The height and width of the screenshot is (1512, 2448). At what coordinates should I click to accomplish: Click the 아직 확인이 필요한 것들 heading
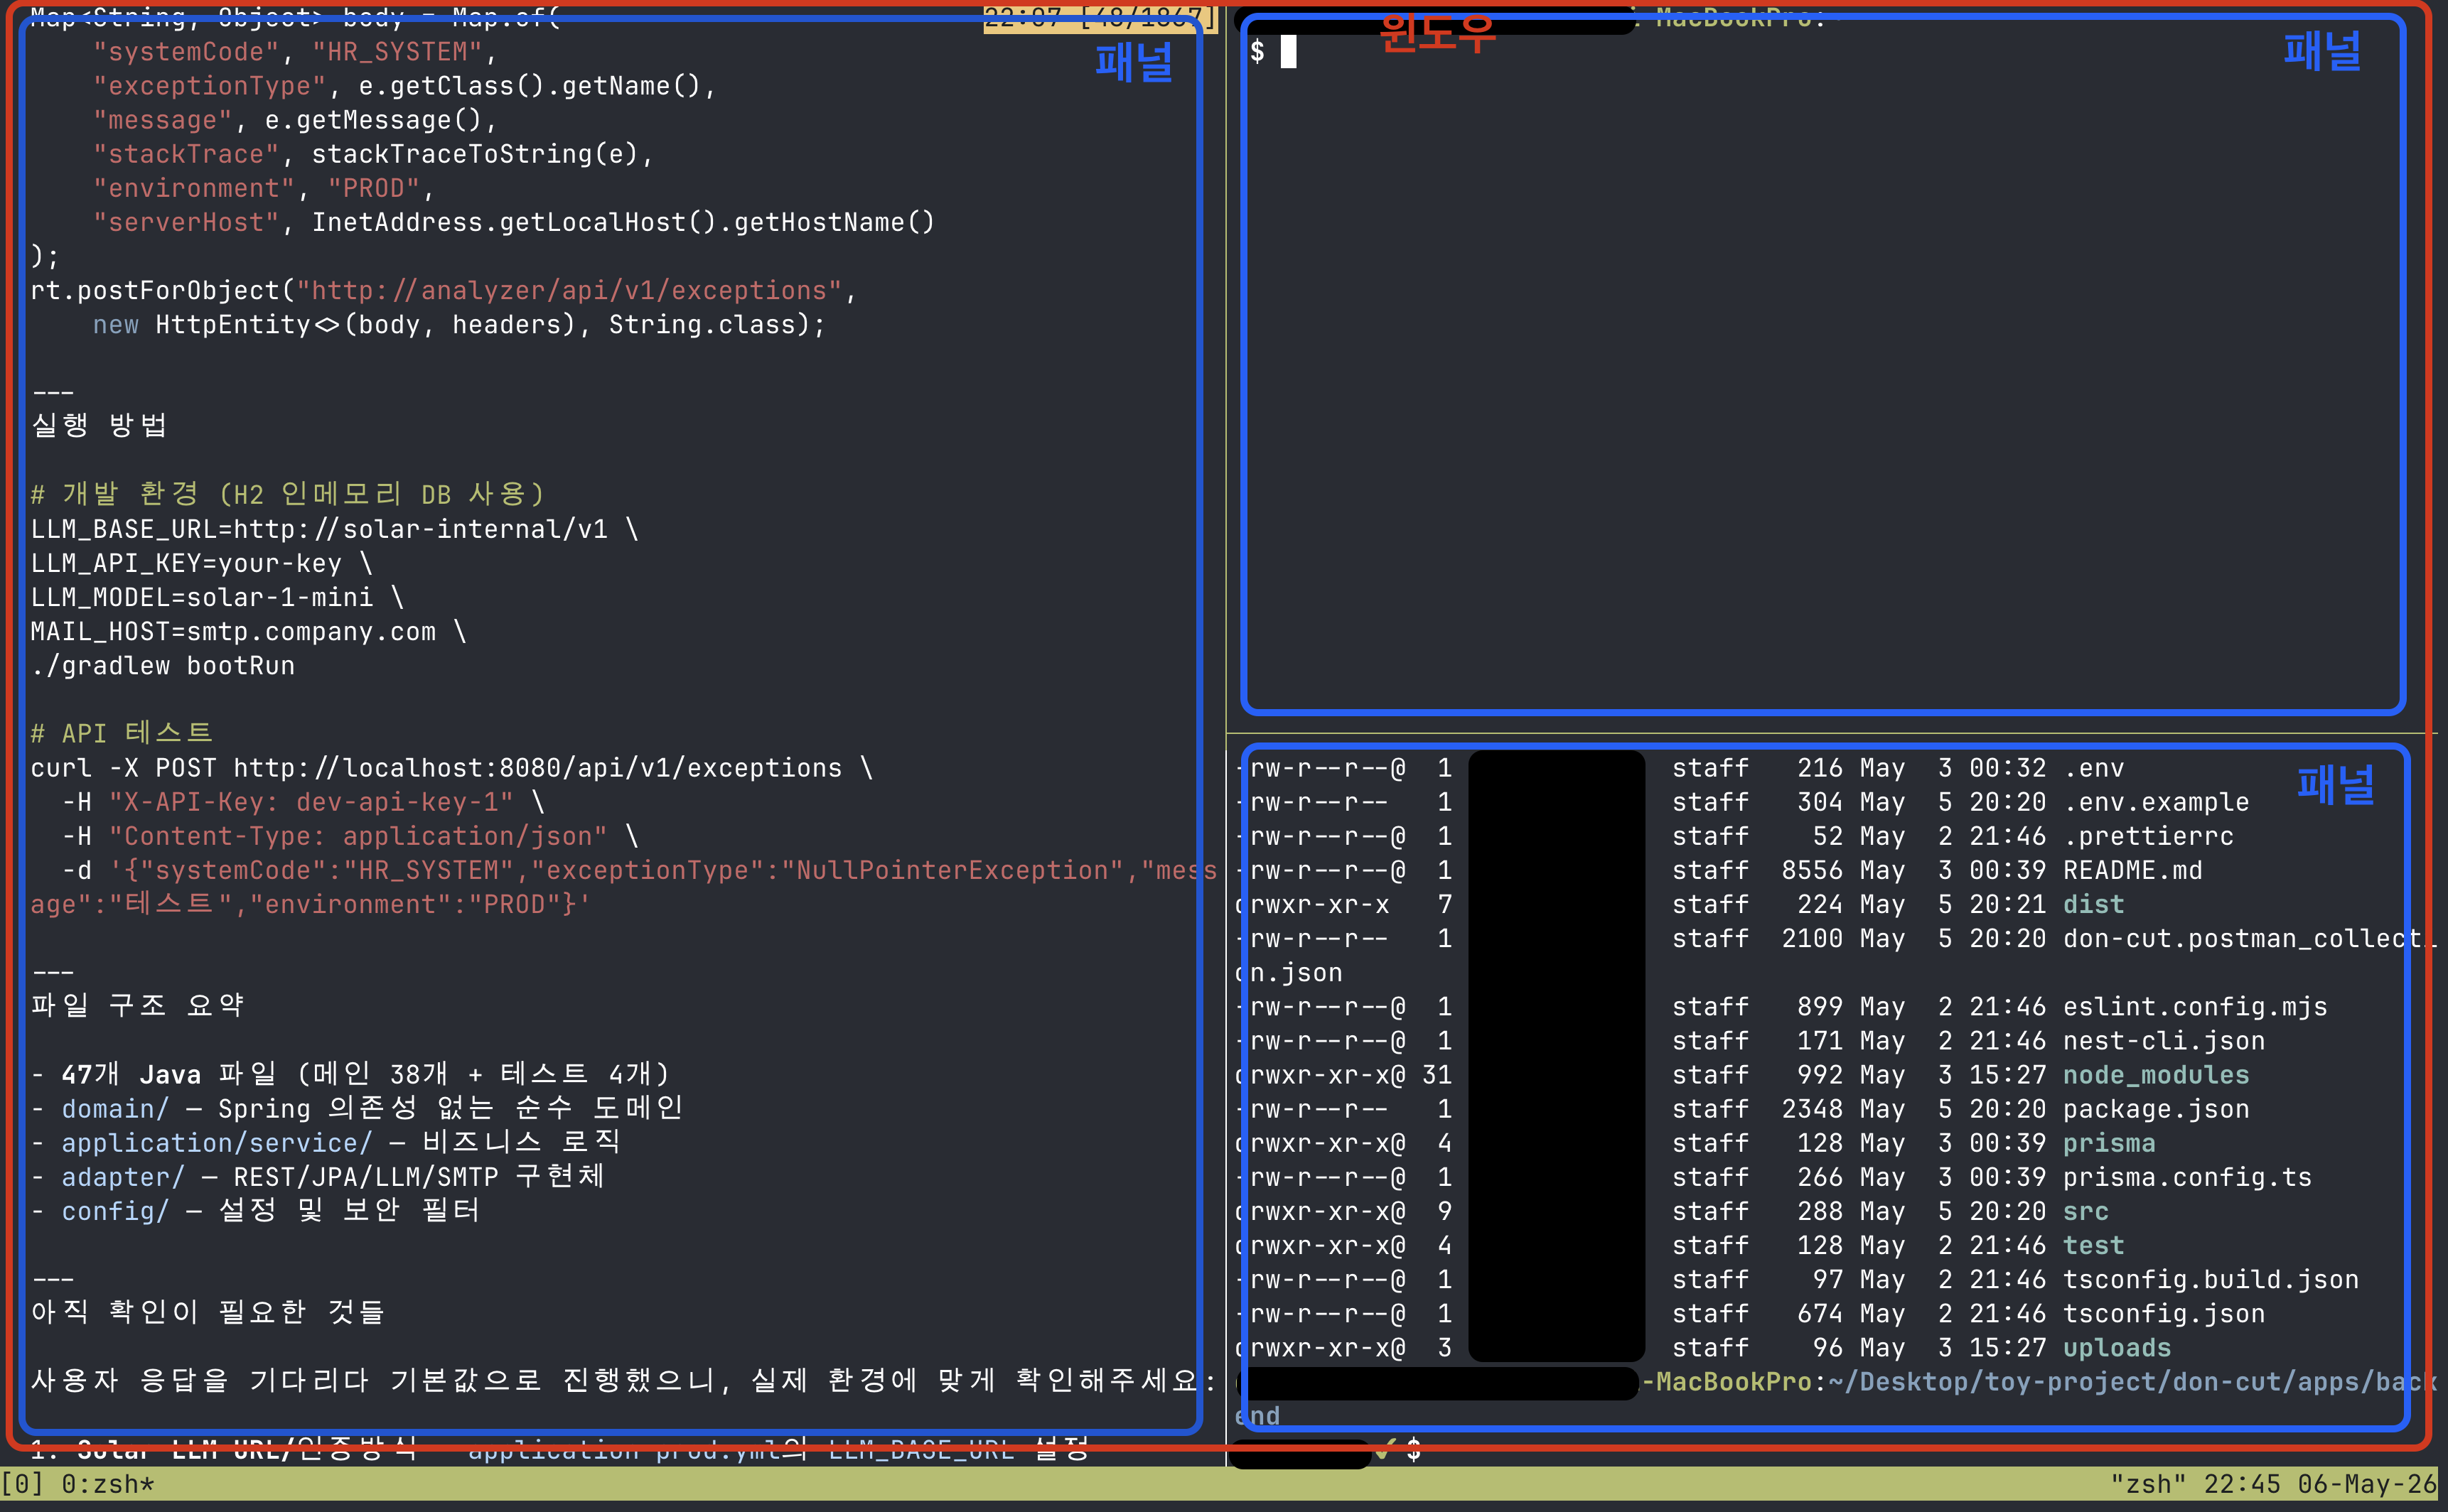208,1312
